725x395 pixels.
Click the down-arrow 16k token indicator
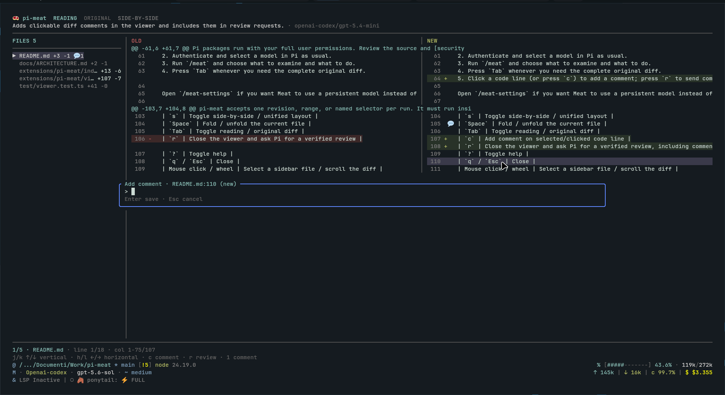(632, 372)
